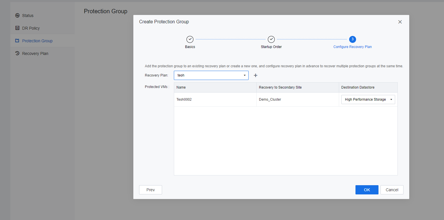Click the Basics step checkmark circle
Screen dimensions: 444x220
[190, 39]
